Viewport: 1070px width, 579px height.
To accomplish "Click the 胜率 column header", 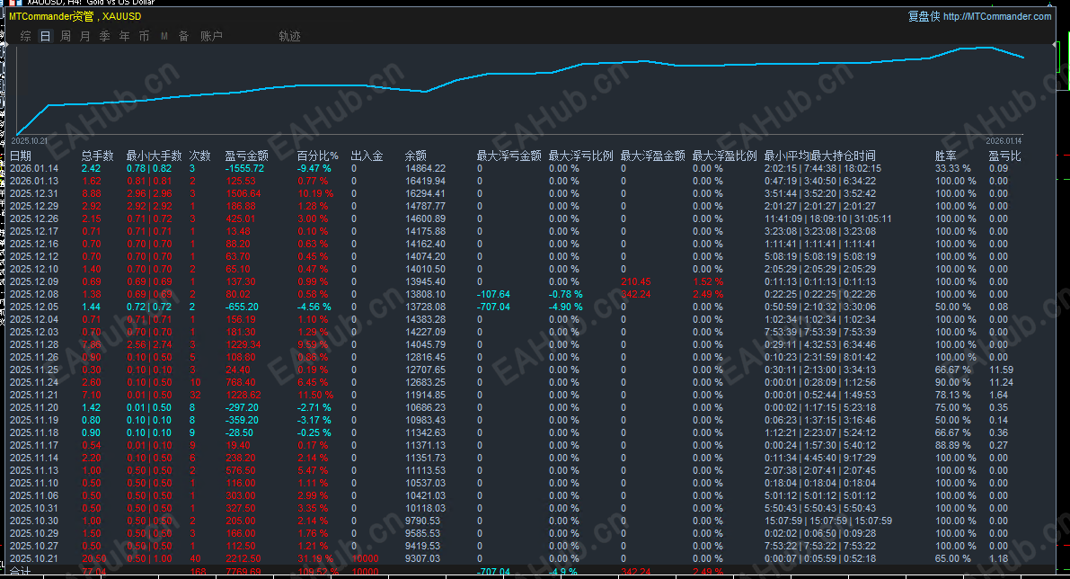I will (946, 156).
